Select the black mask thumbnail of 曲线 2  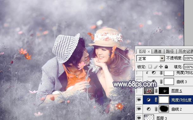coord(164,109)
